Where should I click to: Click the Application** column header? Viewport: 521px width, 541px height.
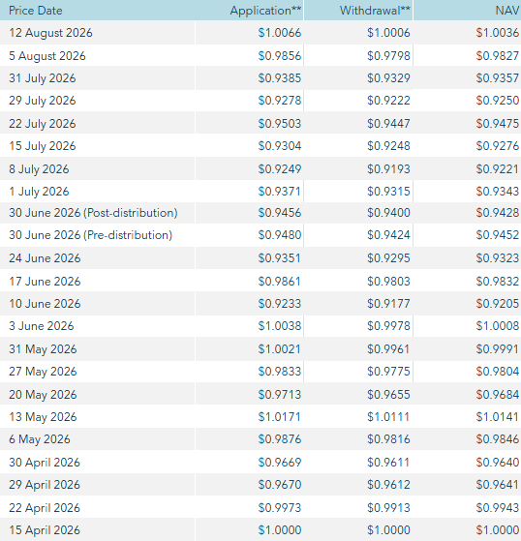coord(265,11)
